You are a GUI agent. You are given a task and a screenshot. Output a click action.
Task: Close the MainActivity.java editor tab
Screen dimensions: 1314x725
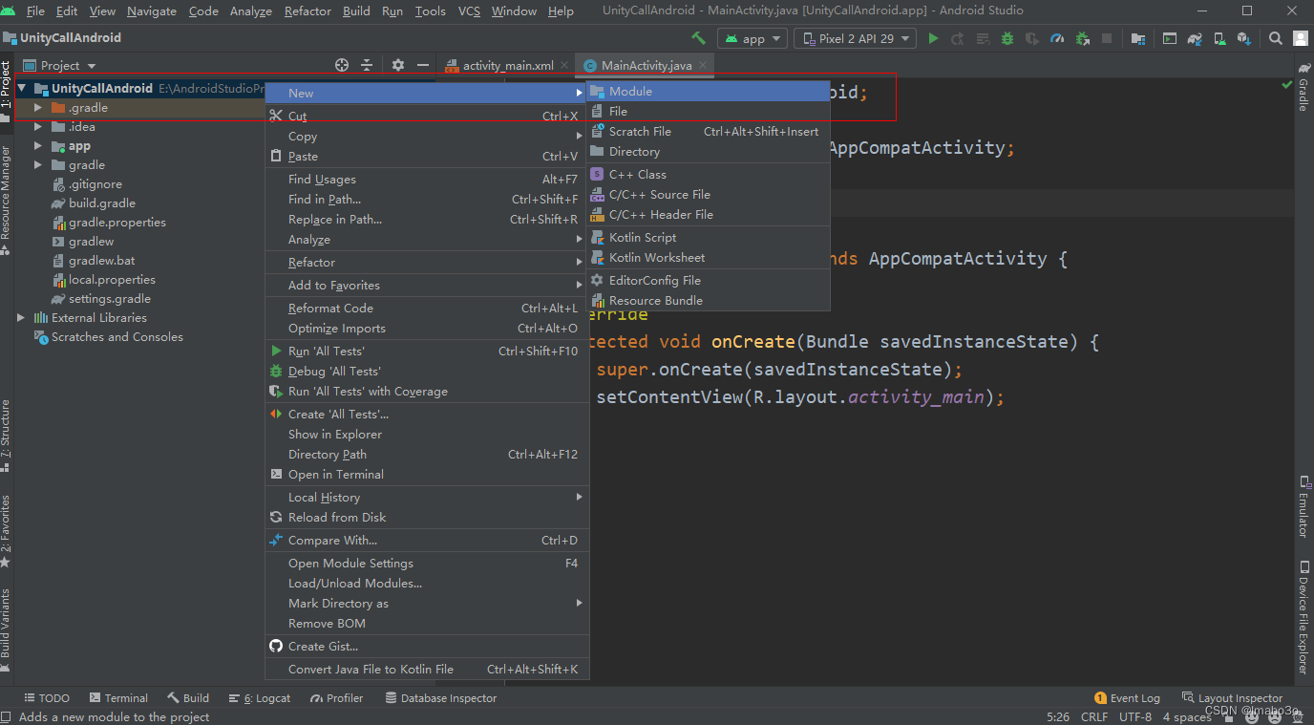click(704, 65)
